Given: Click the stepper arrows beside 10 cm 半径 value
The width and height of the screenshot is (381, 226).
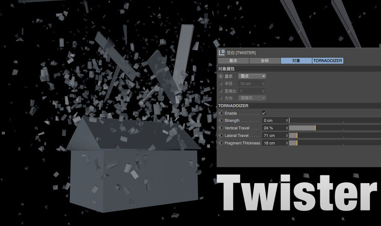Looking at the screenshot, I should point(262,84).
